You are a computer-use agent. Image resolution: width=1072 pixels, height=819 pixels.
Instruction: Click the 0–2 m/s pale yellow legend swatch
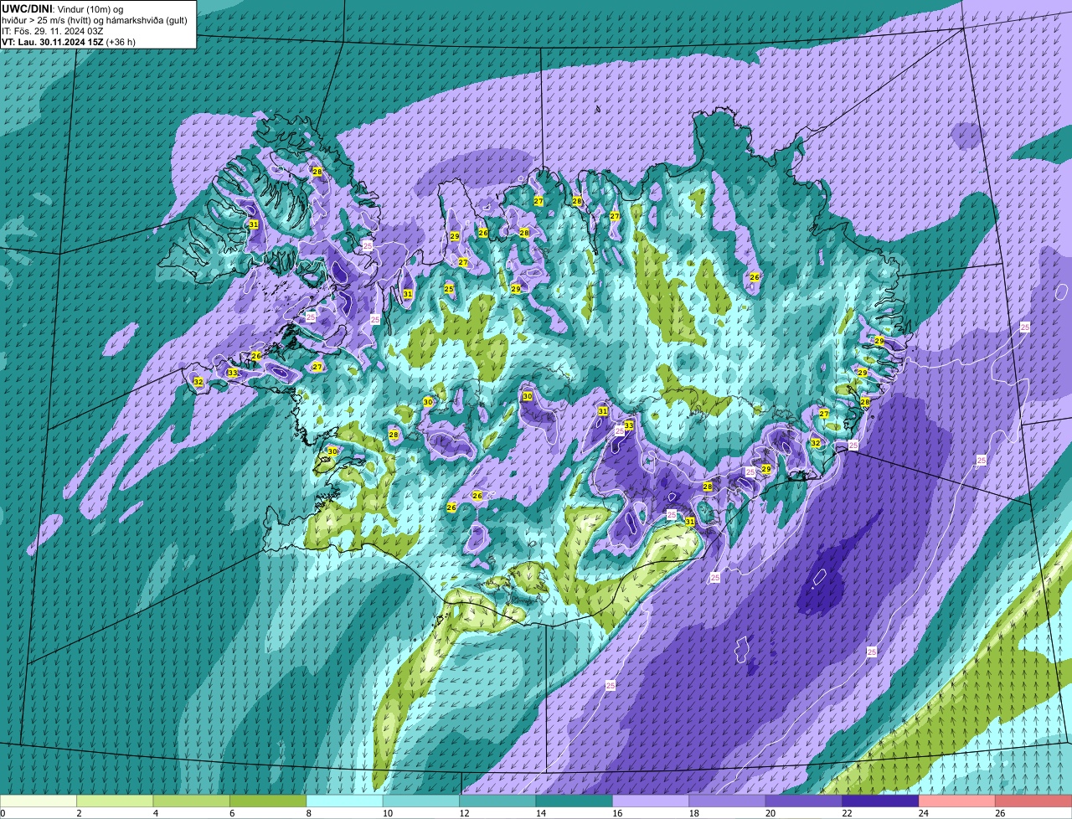pyautogui.click(x=39, y=801)
